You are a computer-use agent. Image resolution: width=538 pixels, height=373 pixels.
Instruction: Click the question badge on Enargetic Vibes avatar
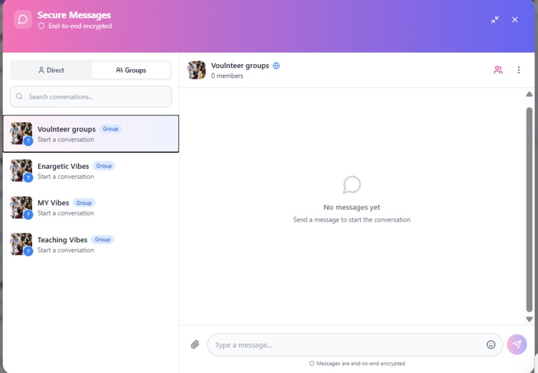[28, 177]
